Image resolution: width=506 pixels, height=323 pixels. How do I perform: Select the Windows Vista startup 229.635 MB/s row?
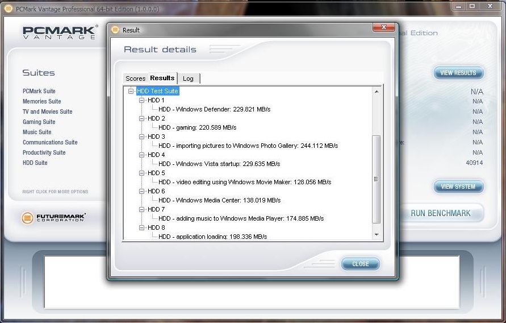(219, 164)
